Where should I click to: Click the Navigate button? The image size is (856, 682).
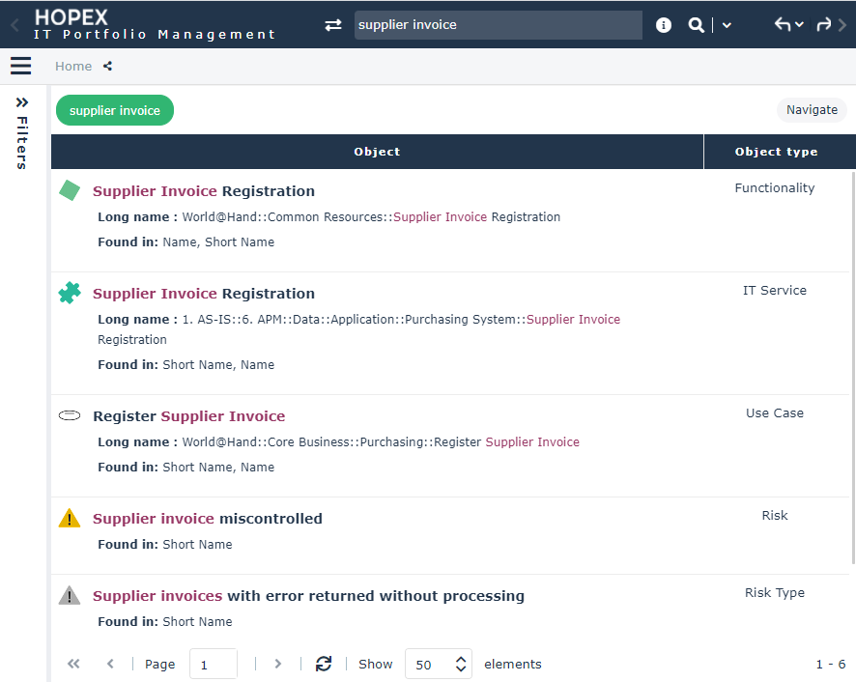(812, 110)
